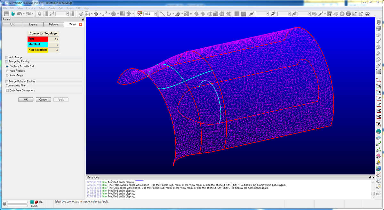The image size is (384, 210).
Task: Click the triangle plus icon in toolbar
Action: pyautogui.click(x=355, y=14)
